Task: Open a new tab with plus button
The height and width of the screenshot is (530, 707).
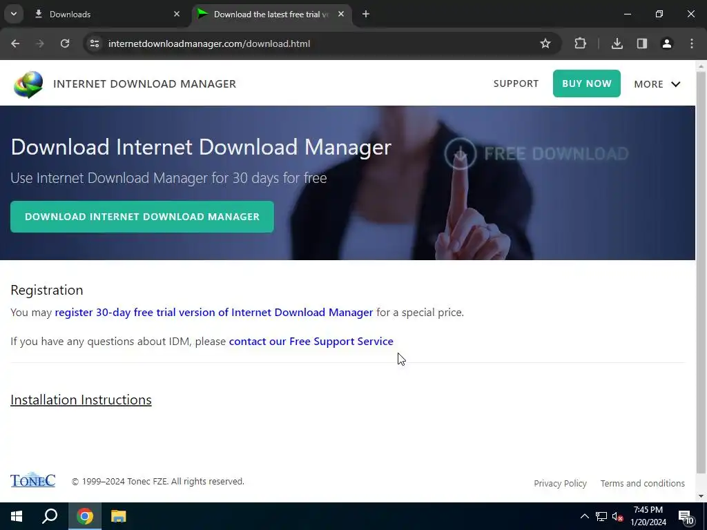Action: (x=366, y=14)
